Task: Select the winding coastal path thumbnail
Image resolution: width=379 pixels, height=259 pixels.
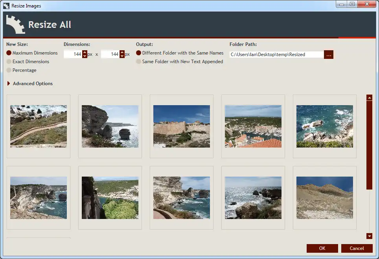Action: click(39, 126)
